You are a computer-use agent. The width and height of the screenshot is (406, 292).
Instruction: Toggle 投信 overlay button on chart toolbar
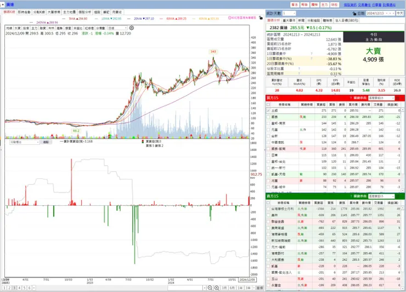tap(26, 28)
